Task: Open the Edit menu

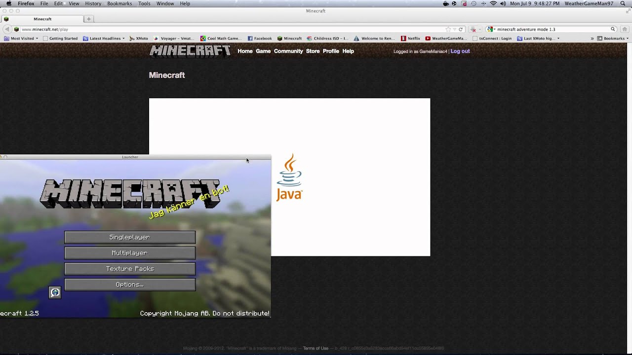Action: 58,3
